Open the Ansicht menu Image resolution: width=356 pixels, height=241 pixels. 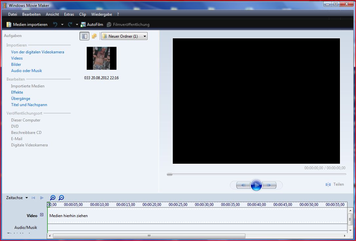pos(52,14)
